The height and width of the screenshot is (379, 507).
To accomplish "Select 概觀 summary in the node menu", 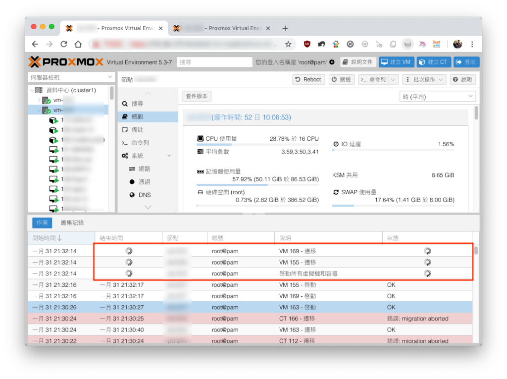I will click(x=148, y=116).
